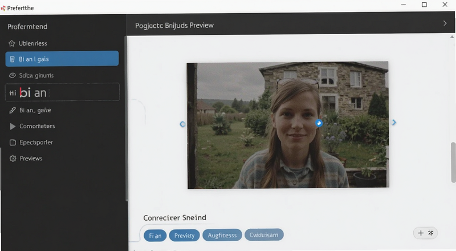Click the Augfitesss pill button
The image size is (456, 251).
(222, 235)
